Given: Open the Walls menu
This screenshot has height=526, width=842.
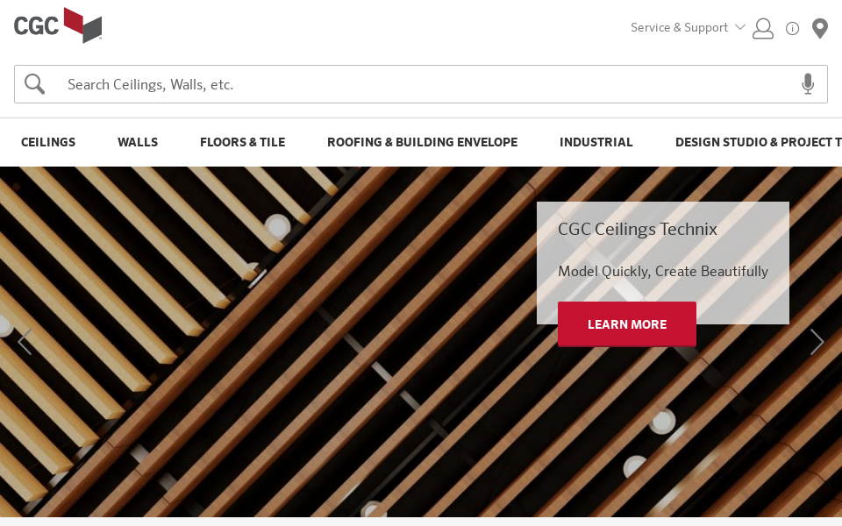Looking at the screenshot, I should click(x=138, y=142).
